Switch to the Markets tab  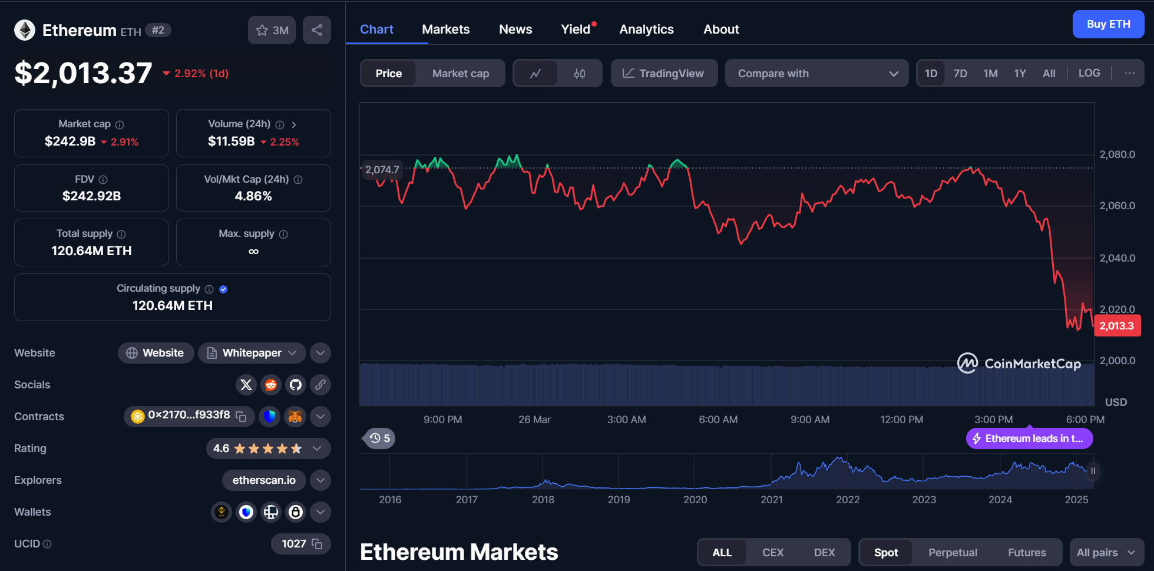(x=445, y=29)
